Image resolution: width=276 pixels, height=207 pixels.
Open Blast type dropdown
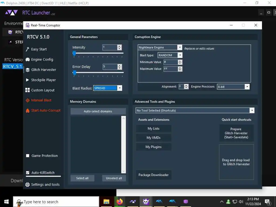(x=180, y=55)
